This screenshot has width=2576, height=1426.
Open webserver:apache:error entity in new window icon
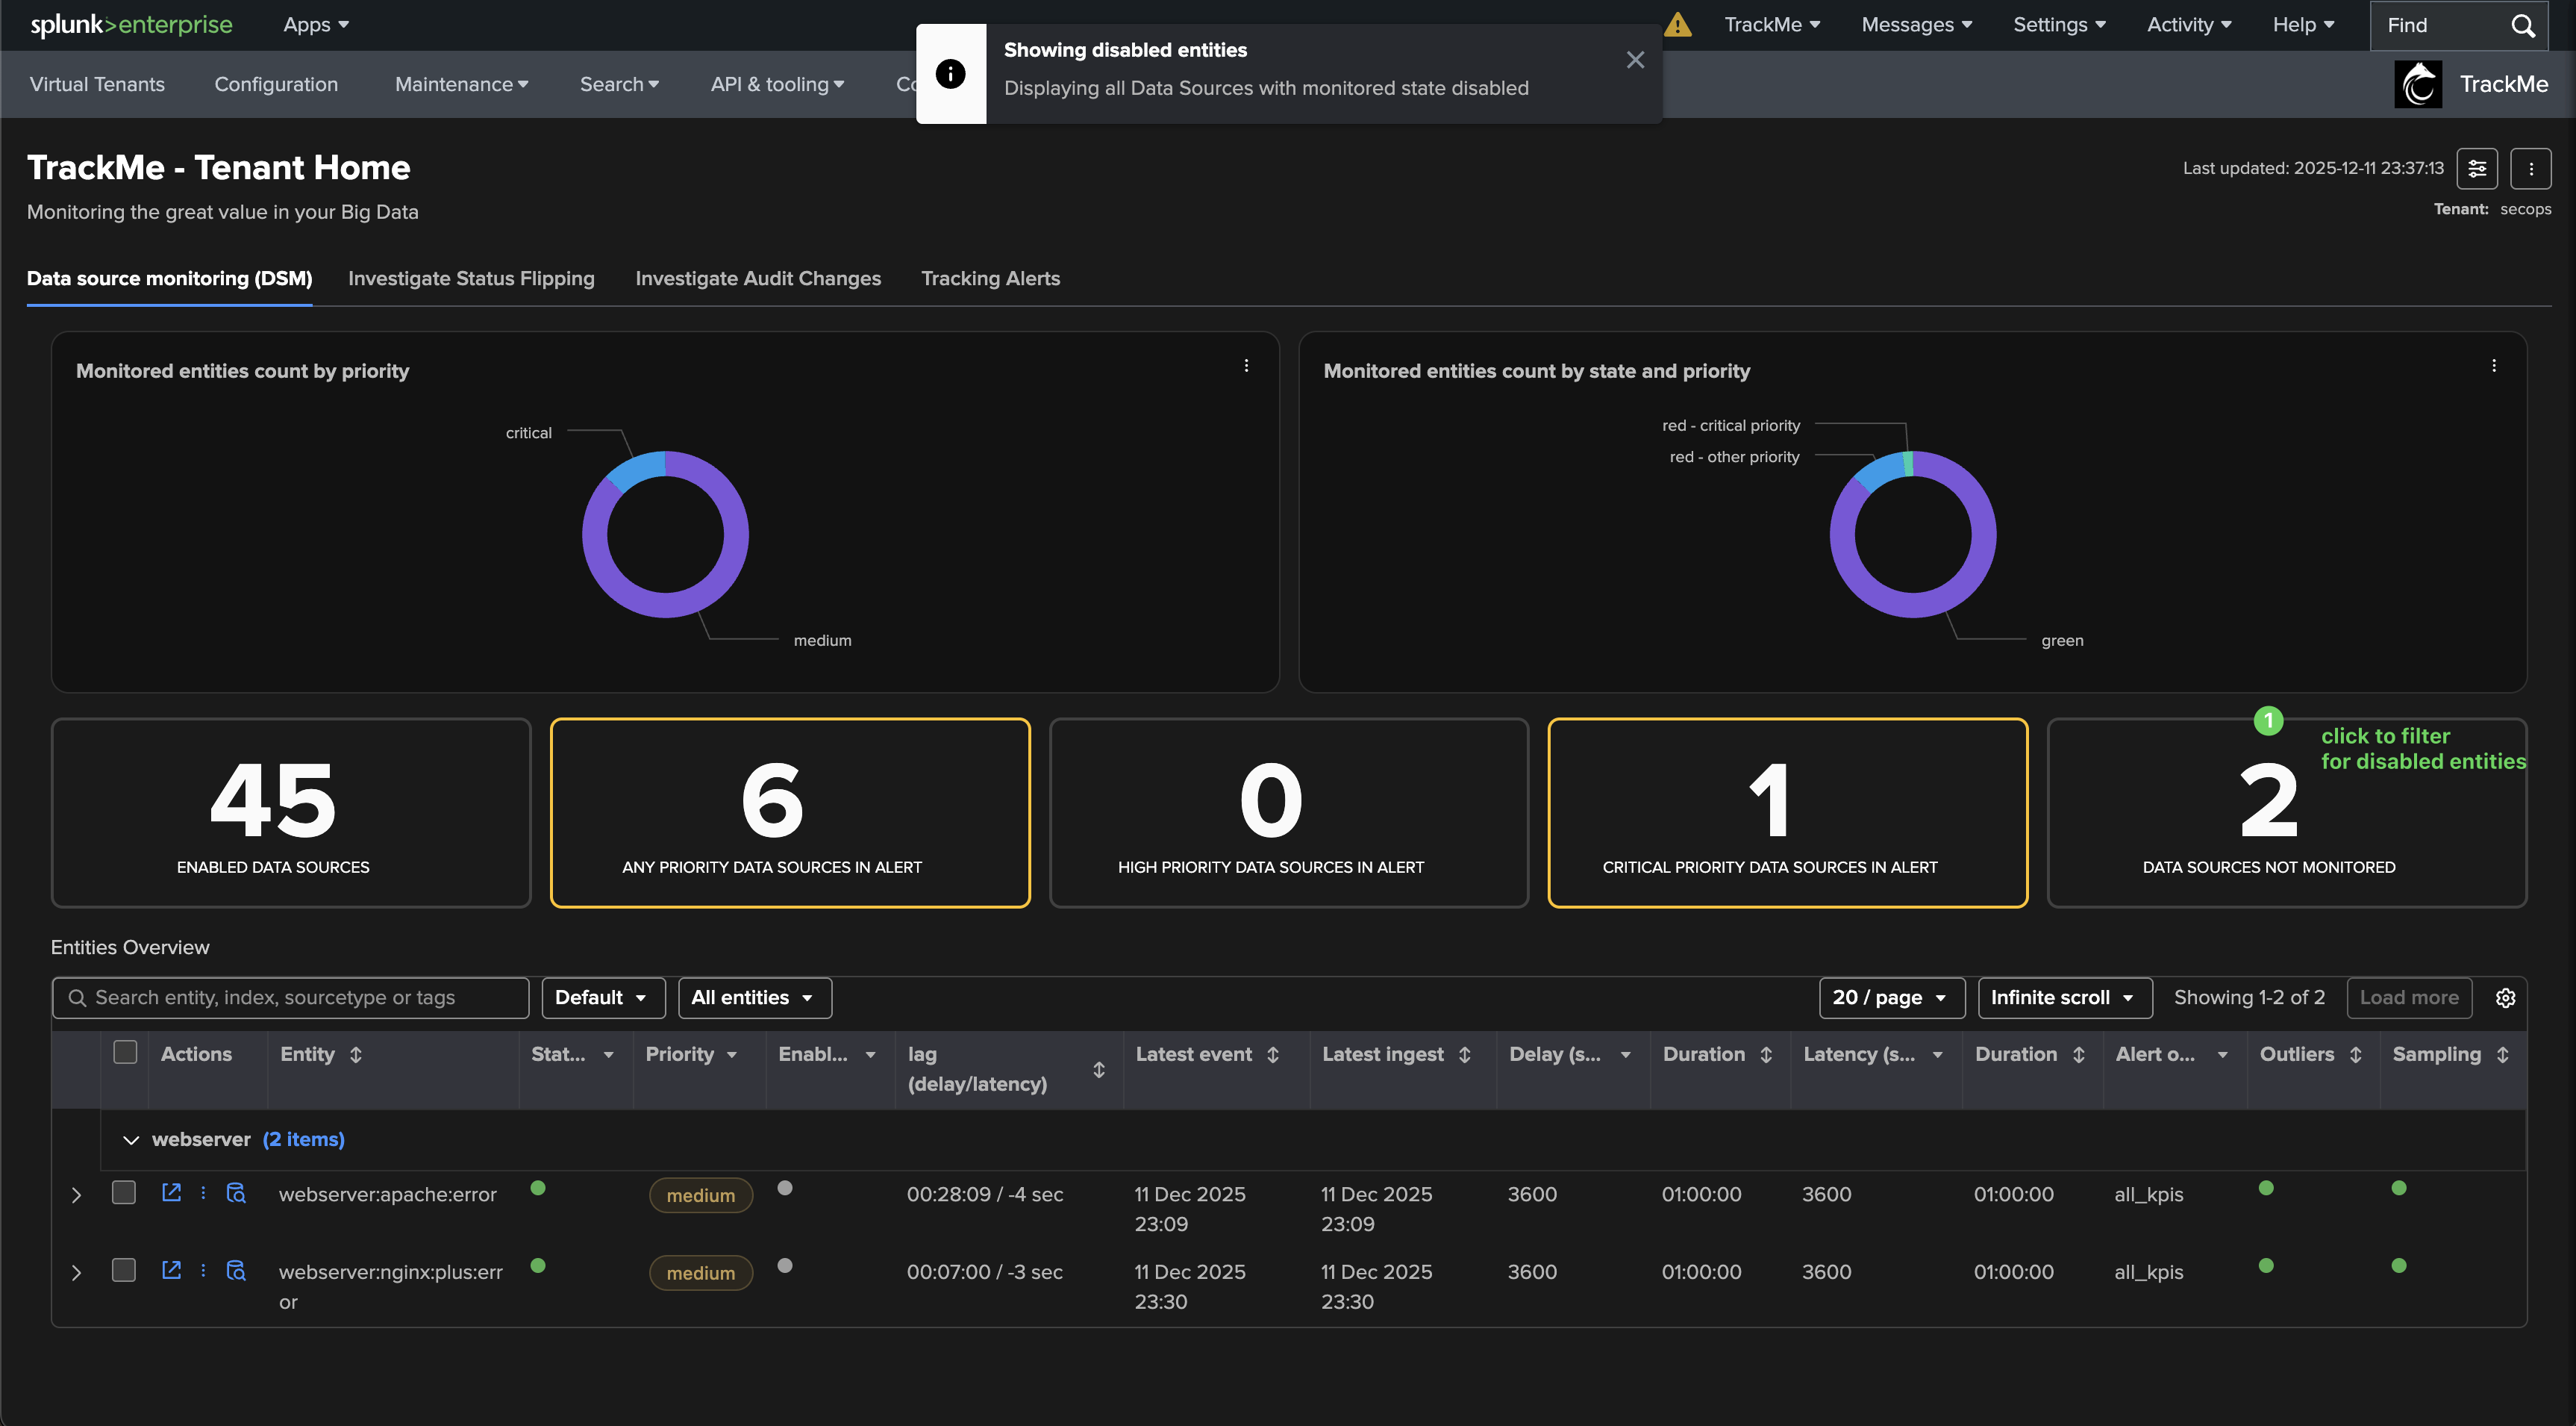pos(171,1192)
